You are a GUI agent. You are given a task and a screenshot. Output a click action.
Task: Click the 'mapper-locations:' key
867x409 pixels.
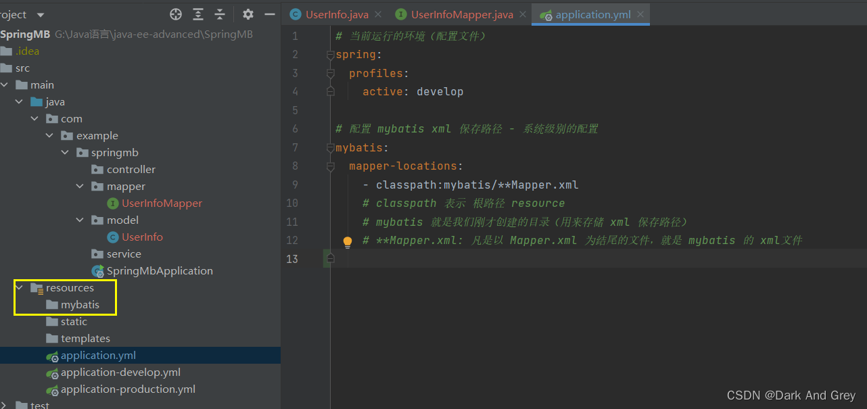pyautogui.click(x=406, y=166)
